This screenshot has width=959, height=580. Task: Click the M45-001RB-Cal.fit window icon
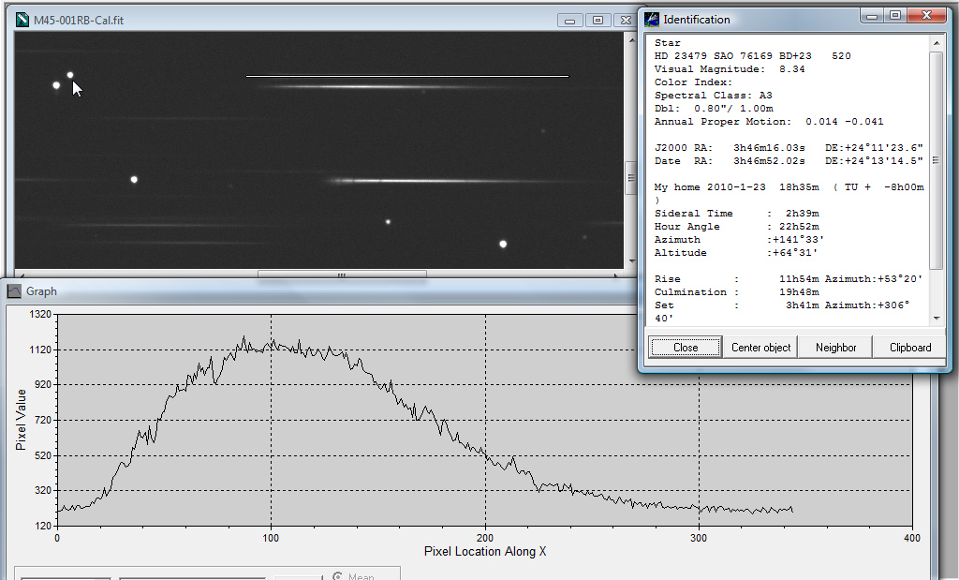[x=22, y=20]
